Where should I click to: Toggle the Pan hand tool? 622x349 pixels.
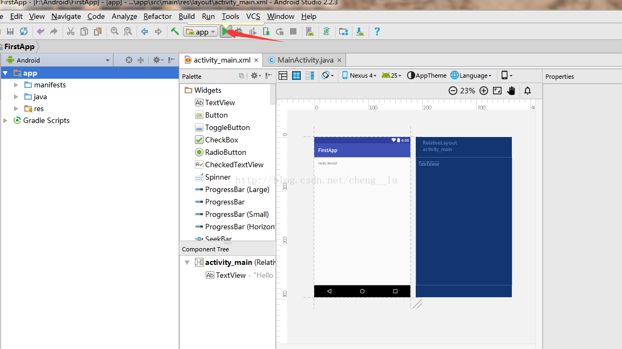pyautogui.click(x=511, y=91)
